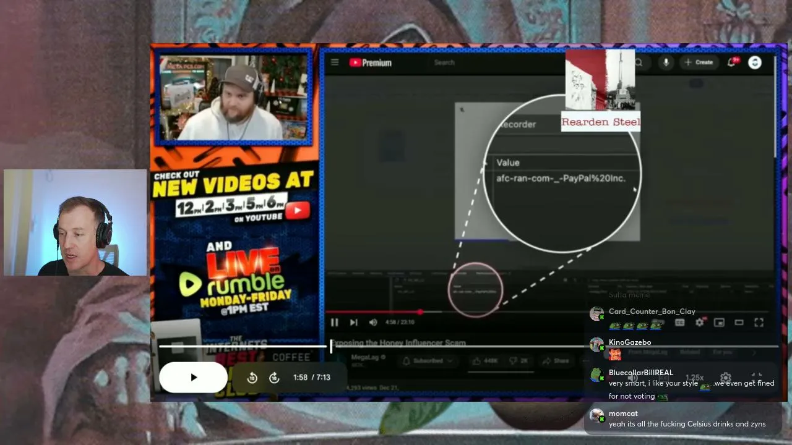Skip forward 10 seconds in the outer player
Screen dimensions: 792x445
click(x=274, y=378)
